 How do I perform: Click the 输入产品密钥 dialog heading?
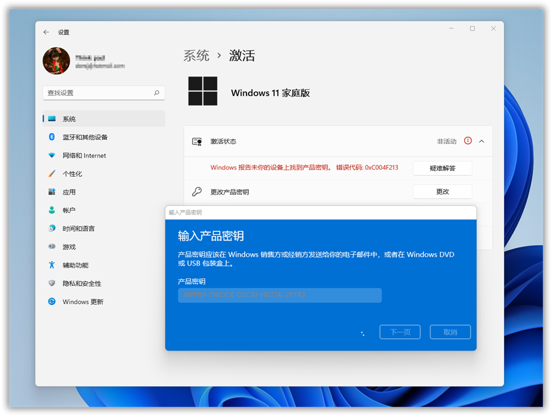pyautogui.click(x=211, y=236)
